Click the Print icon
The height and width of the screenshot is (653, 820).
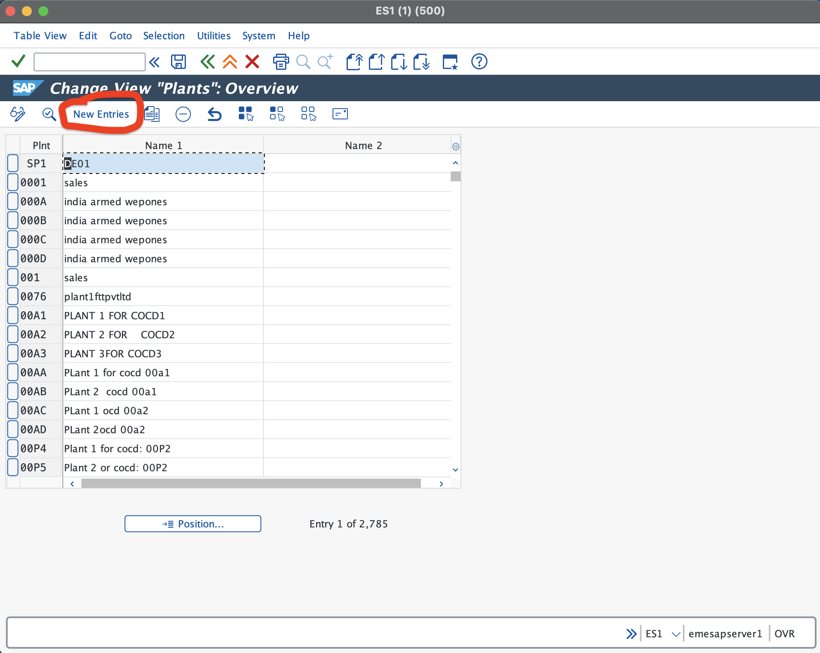[x=281, y=62]
